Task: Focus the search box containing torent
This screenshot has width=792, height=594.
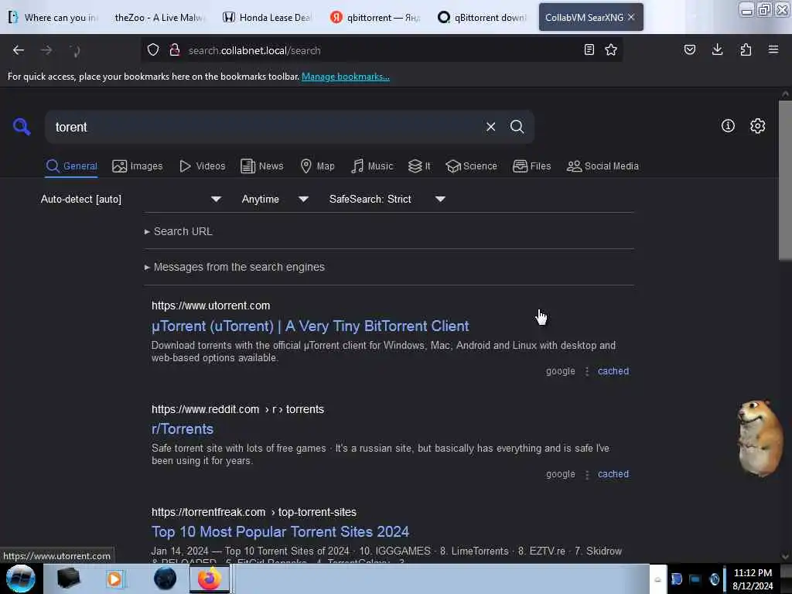Action: [x=265, y=127]
